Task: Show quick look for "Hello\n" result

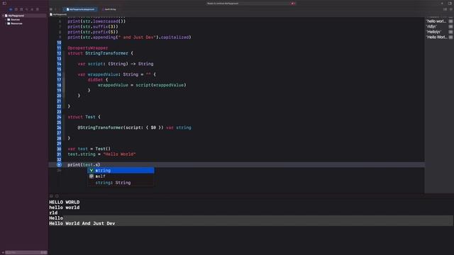Action: (450, 32)
